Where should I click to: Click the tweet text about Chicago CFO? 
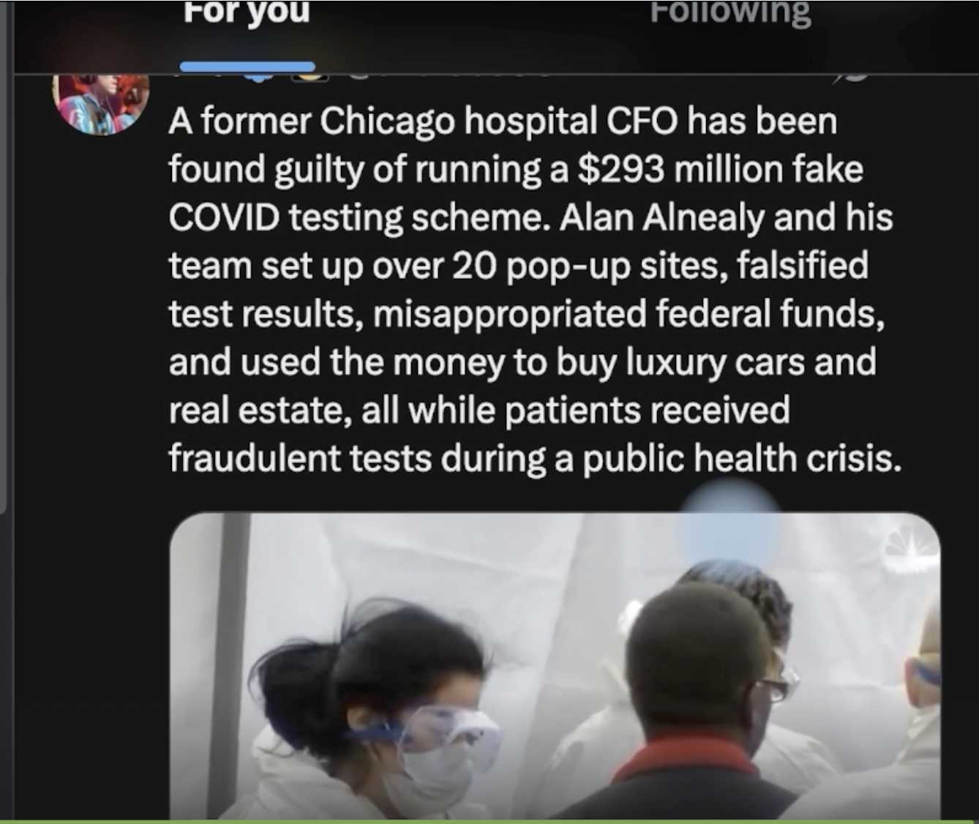pyautogui.click(x=533, y=290)
